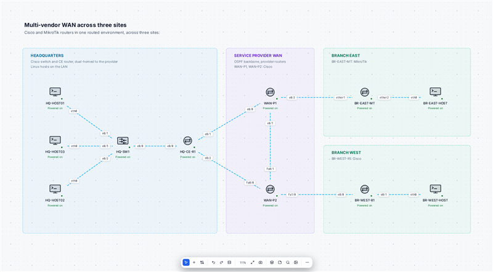Screen dimensions: 493x272
Task: Open canvas search with magnifier icon
Action: click(x=288, y=262)
